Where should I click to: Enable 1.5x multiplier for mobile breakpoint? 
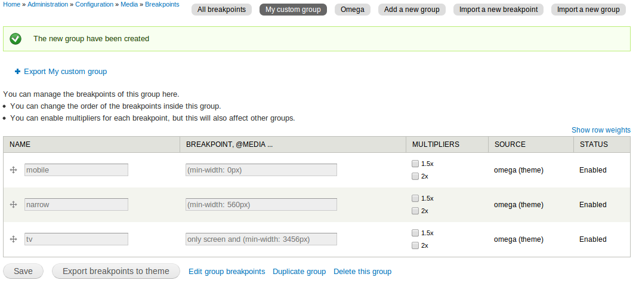415,164
